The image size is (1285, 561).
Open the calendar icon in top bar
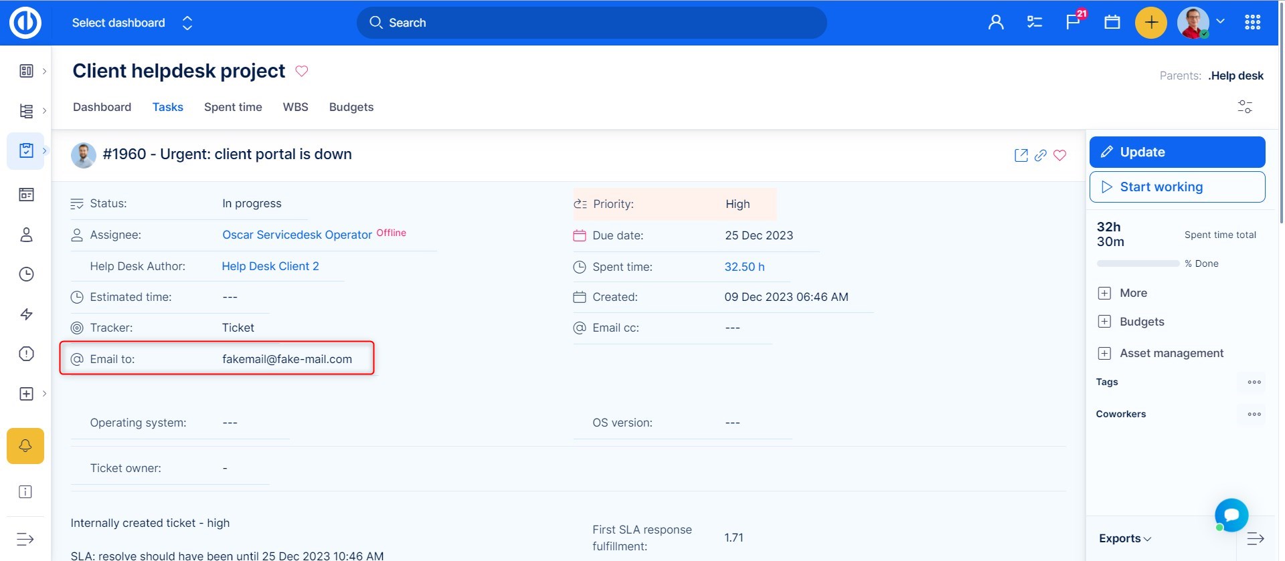point(1112,22)
